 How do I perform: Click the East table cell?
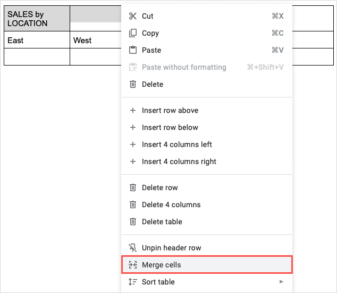[37, 40]
